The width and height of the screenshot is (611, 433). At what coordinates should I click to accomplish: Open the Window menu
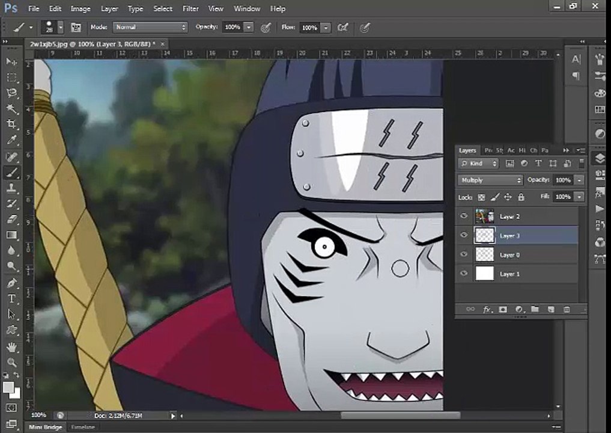pyautogui.click(x=247, y=8)
